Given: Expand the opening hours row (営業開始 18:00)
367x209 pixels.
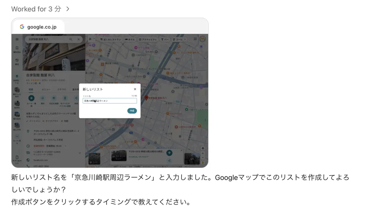Looking at the screenshot, I should pyautogui.click(x=65, y=146).
